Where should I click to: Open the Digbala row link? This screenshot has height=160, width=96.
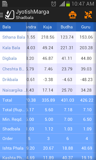point(9,58)
